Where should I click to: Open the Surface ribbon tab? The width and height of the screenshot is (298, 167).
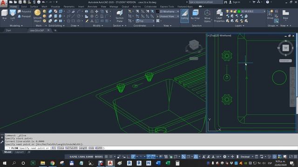pyautogui.click(x=34, y=6)
